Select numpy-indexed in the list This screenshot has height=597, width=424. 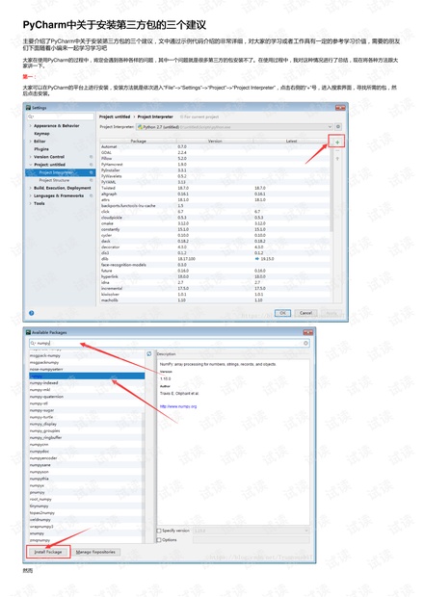87,383
